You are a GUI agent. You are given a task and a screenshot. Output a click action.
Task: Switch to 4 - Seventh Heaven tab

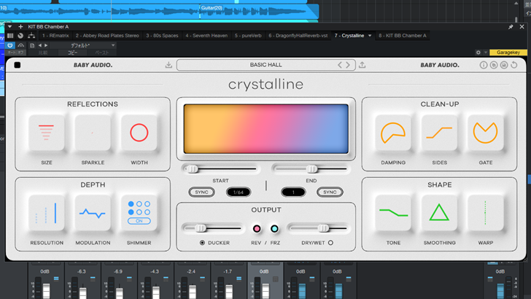pos(206,36)
